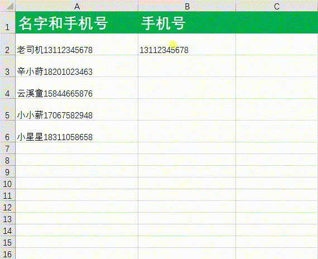Select row 2 header
Viewport: 318px width, 259px height.
point(8,44)
